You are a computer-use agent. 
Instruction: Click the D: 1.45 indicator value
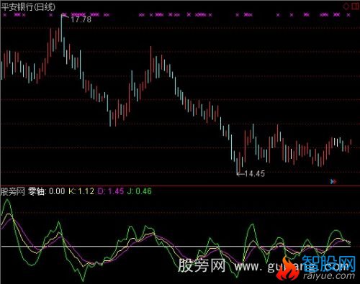pyautogui.click(x=111, y=191)
